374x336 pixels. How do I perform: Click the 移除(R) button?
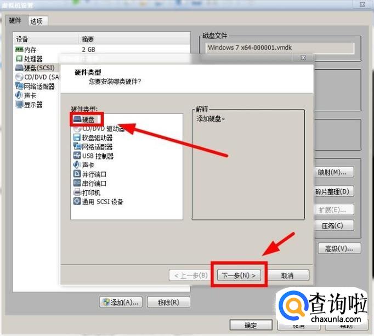point(168,302)
